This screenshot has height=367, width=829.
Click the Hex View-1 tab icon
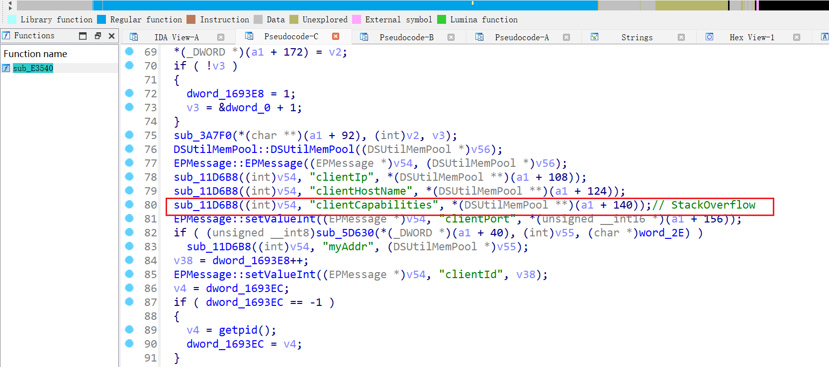pos(710,37)
